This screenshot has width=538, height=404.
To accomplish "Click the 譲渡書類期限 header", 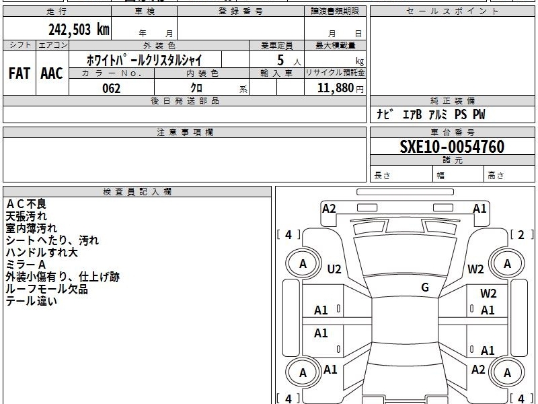I will click(335, 11).
